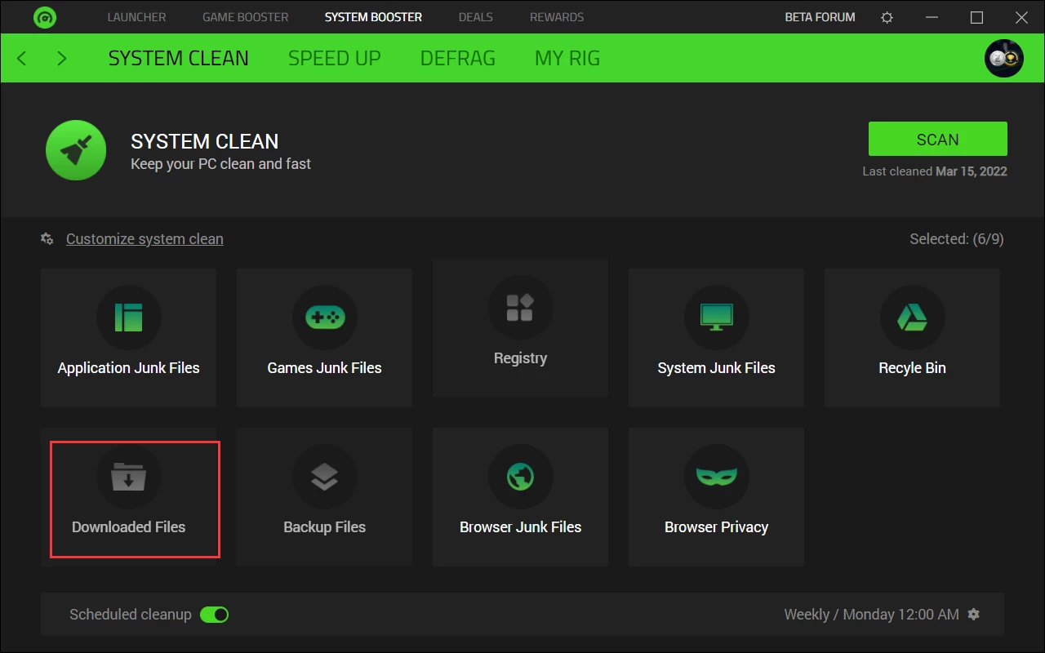
Task: Open the user profile avatar
Action: coord(1004,58)
